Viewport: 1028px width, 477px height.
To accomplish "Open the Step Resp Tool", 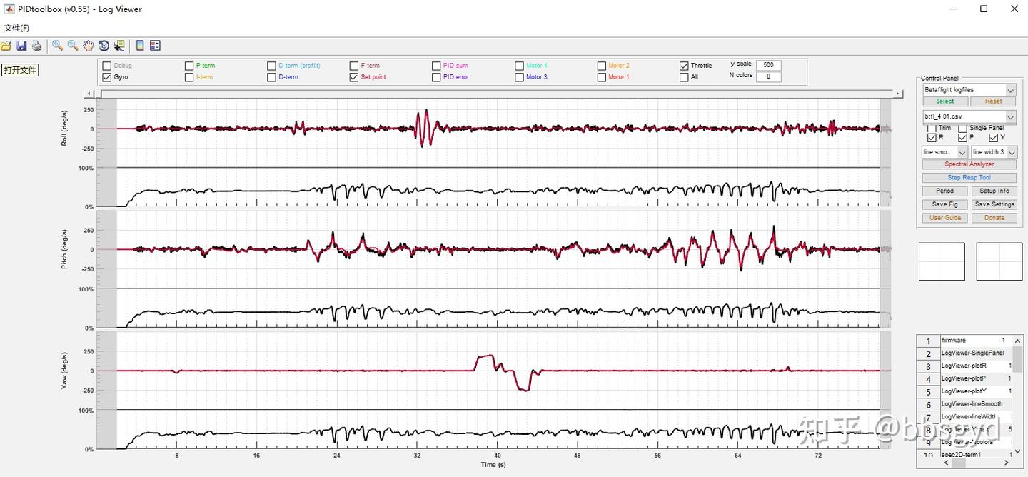I will (x=969, y=178).
